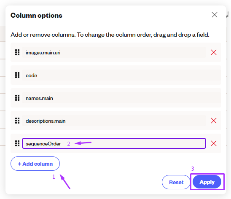Click the drag handle next to code
This screenshot has height=199, width=231.
click(x=17, y=75)
